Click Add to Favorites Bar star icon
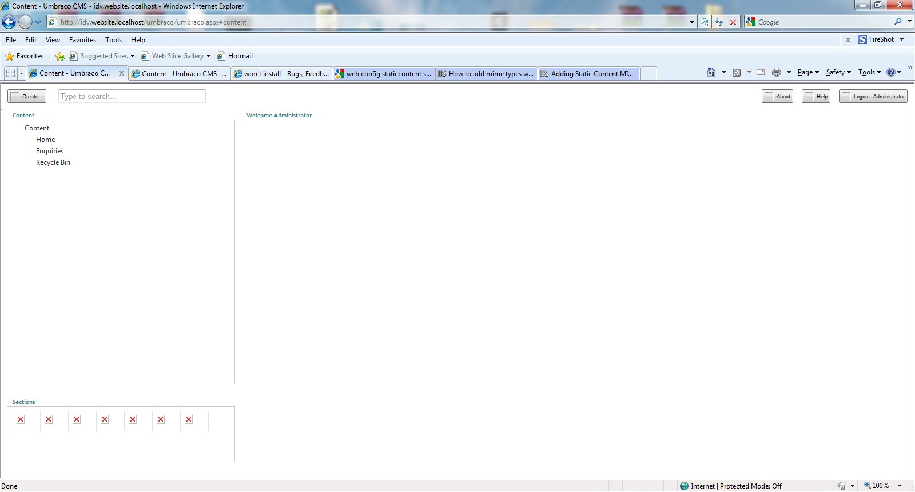This screenshot has height=492, width=915. pos(60,56)
